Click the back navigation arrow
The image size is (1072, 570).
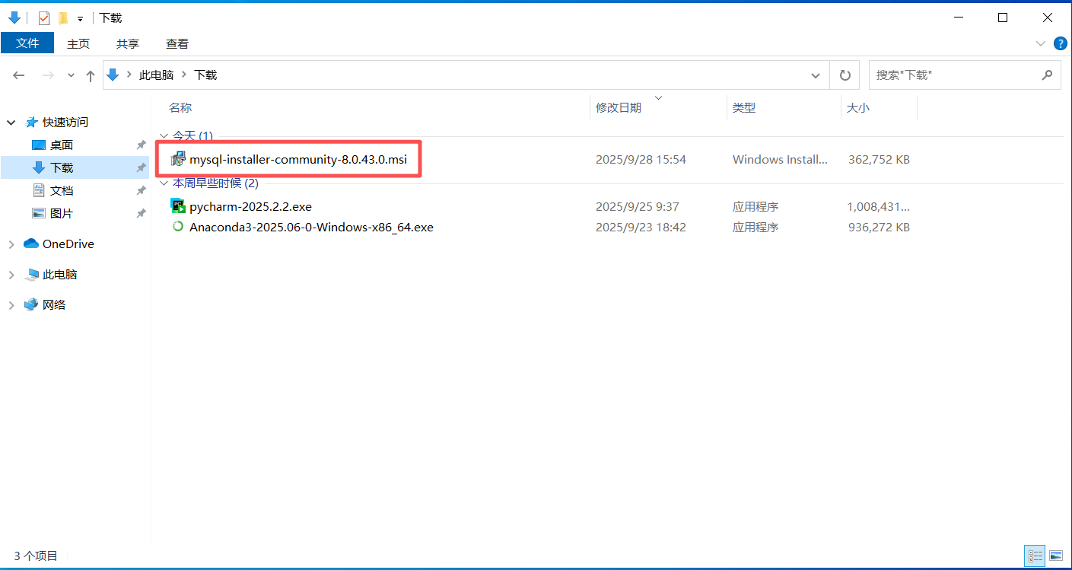[19, 75]
